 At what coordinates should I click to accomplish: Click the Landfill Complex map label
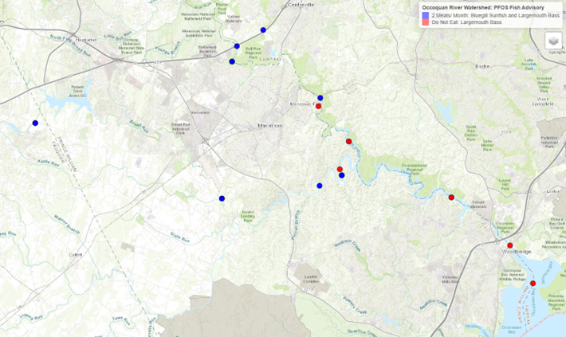coord(305,278)
